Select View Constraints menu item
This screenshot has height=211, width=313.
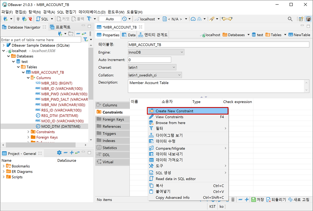187,117
